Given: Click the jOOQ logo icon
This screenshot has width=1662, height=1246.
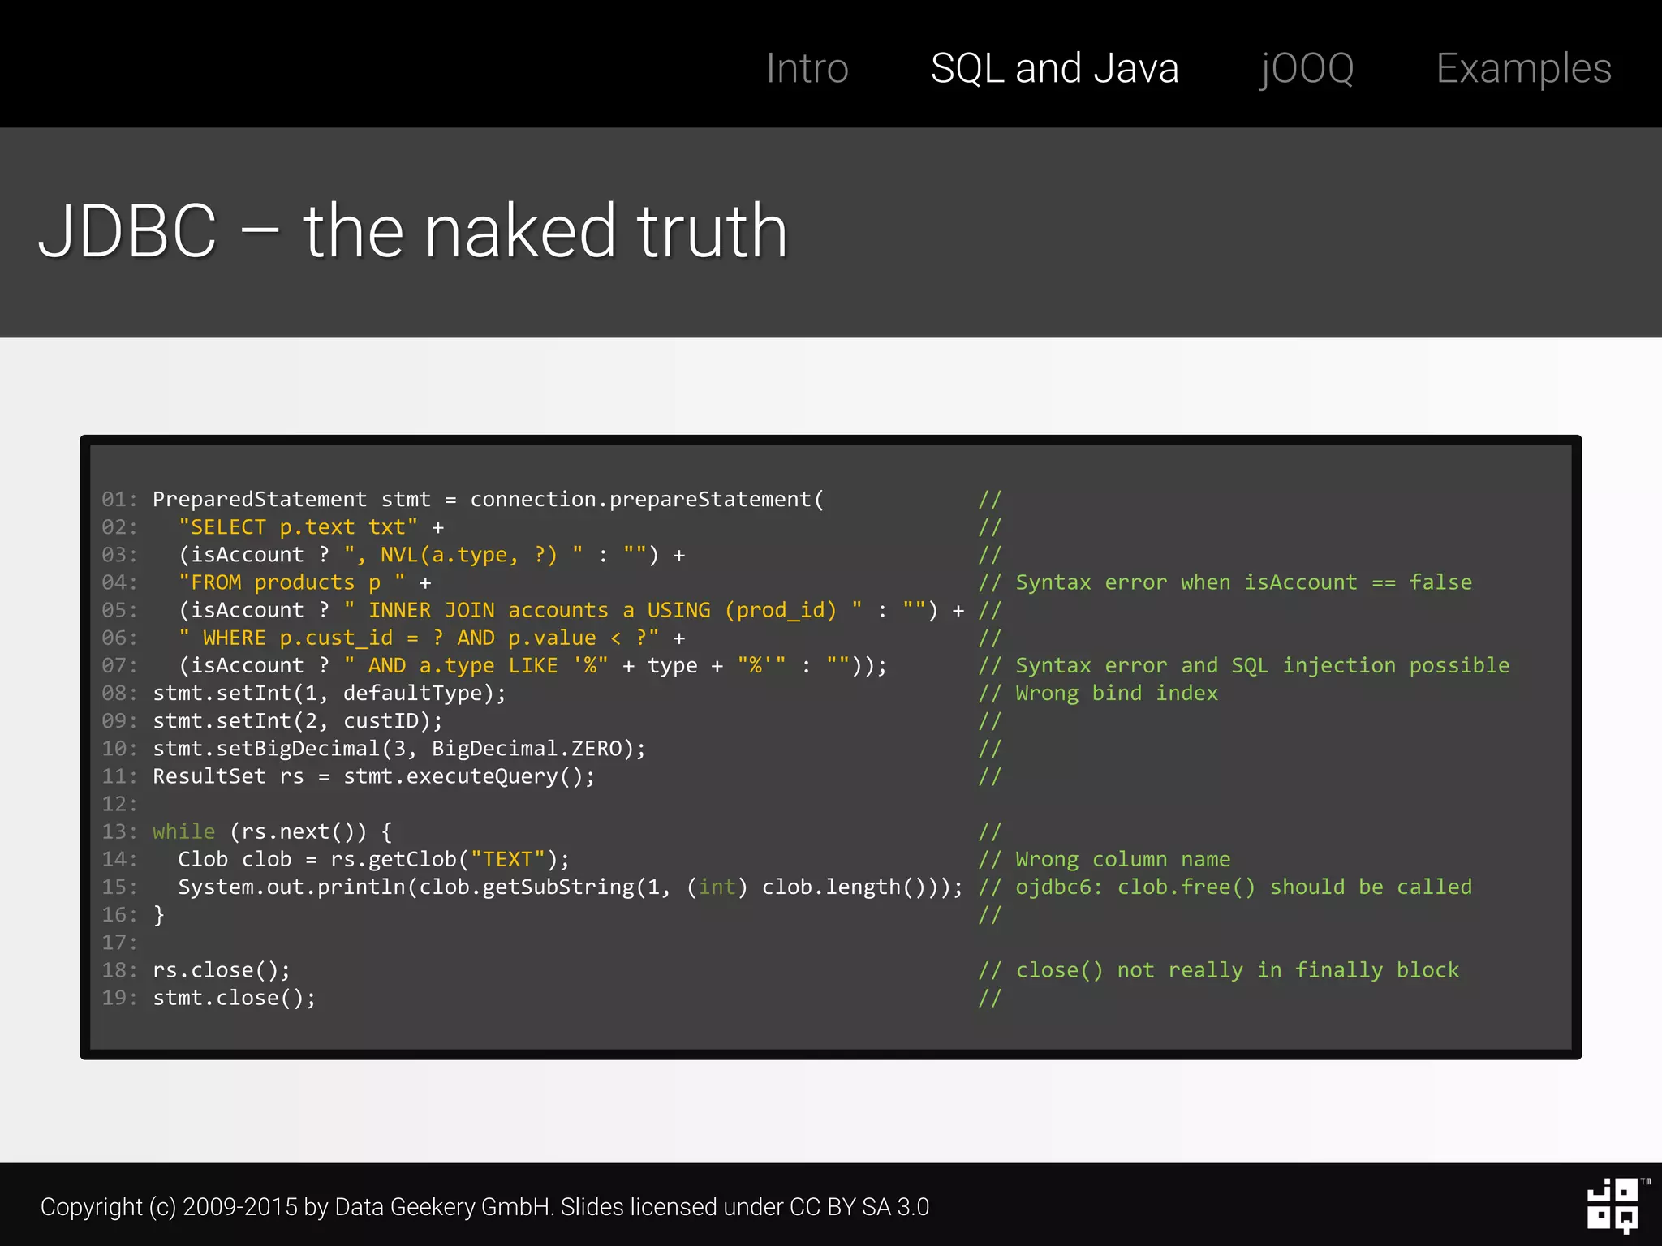Looking at the screenshot, I should click(x=1613, y=1205).
